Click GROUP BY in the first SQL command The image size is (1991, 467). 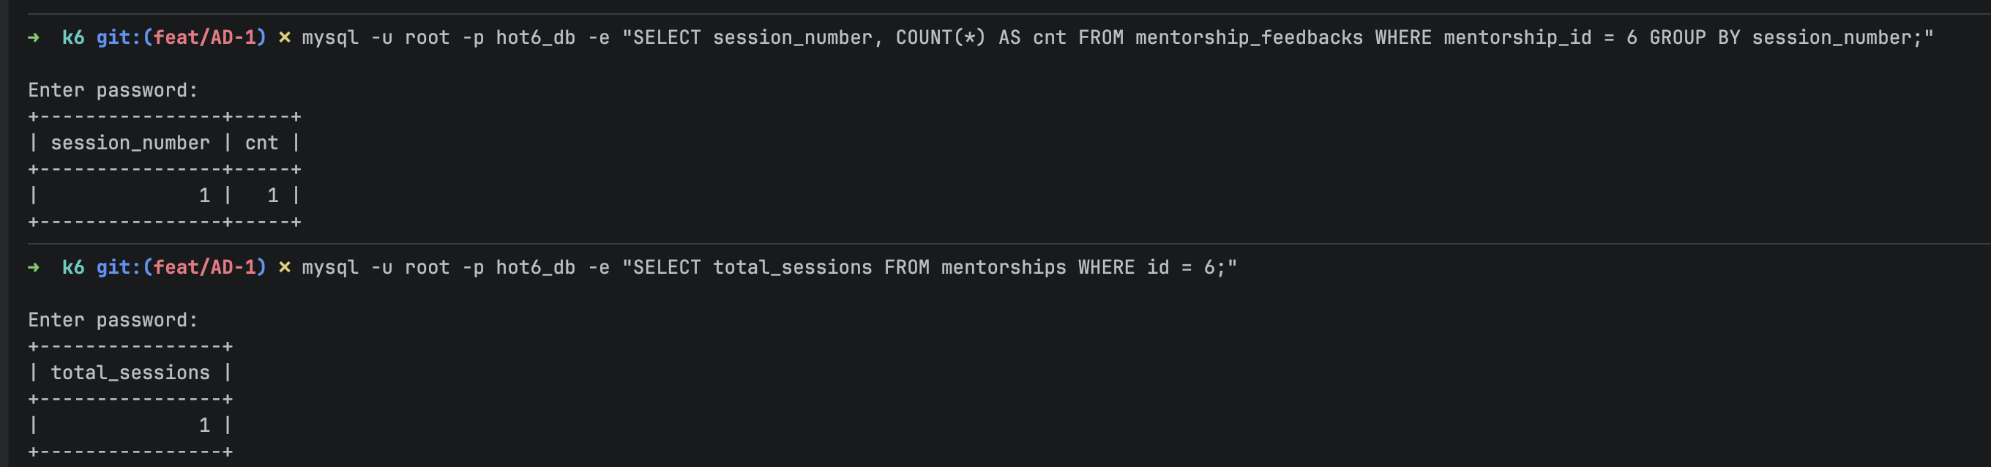(x=1695, y=37)
